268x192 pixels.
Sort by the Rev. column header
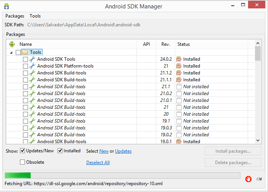tap(166, 44)
